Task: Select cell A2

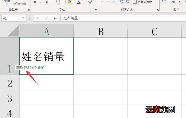Action: (x=47, y=82)
